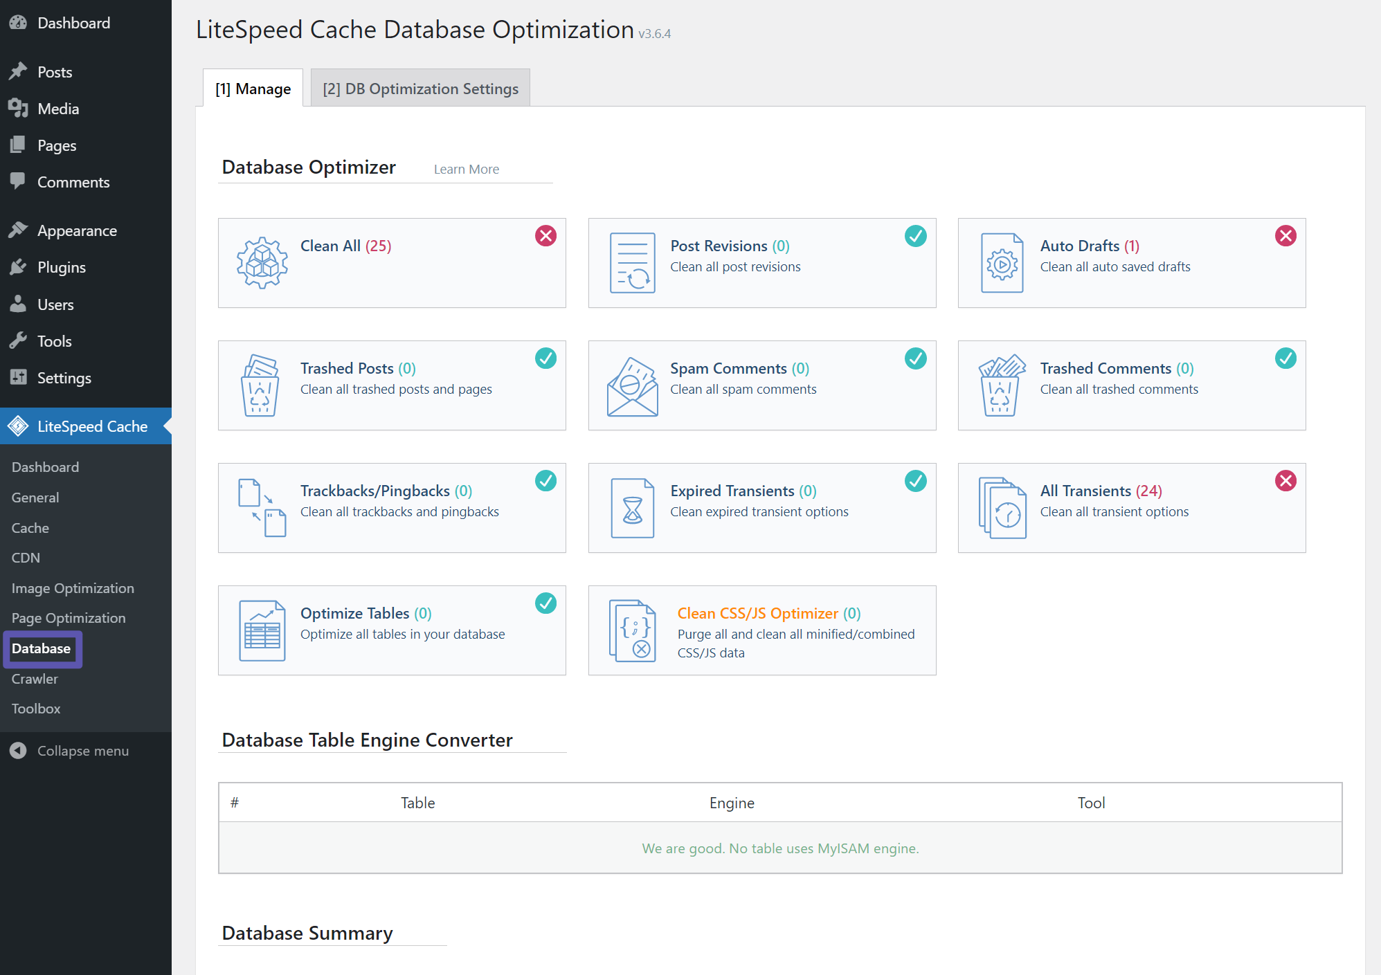Image resolution: width=1381 pixels, height=975 pixels.
Task: Click the Clean All gear icon
Action: [x=262, y=263]
